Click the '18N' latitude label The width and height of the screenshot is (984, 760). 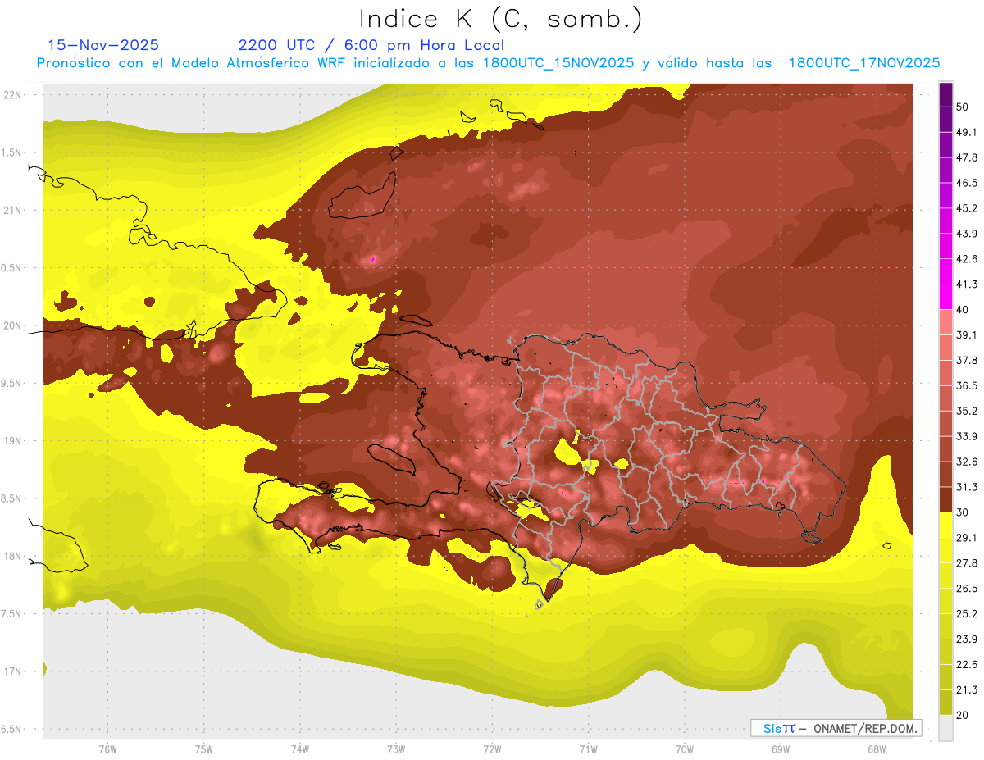[x=14, y=557]
